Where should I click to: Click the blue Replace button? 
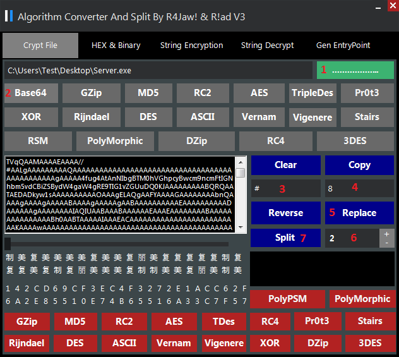[x=359, y=213]
